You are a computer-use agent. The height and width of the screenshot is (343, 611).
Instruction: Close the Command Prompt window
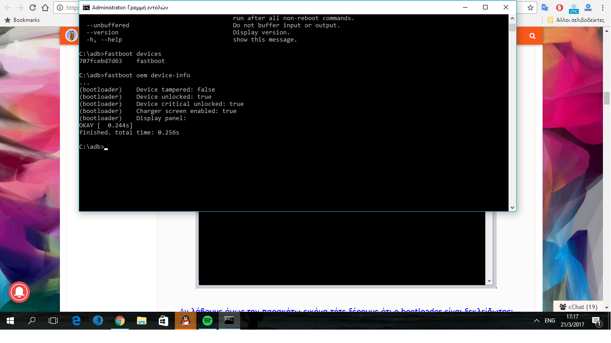coord(506,7)
